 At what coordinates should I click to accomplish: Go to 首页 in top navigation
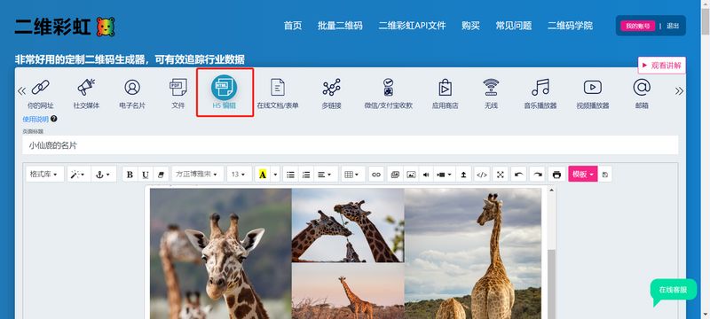click(x=293, y=26)
